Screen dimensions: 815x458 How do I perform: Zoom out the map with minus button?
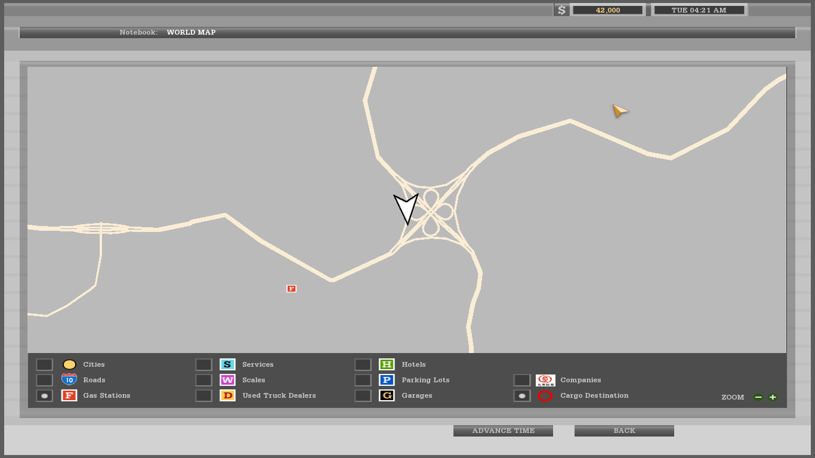[758, 397]
